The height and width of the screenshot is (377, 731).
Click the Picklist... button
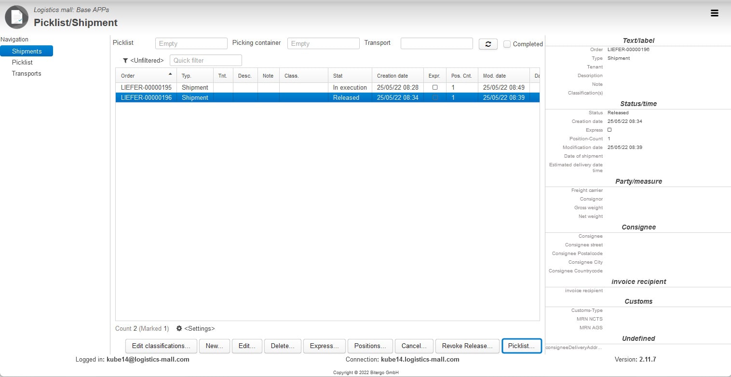coord(522,346)
